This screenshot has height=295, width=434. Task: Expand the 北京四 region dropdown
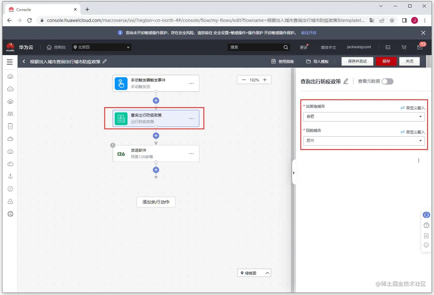pyautogui.click(x=102, y=47)
